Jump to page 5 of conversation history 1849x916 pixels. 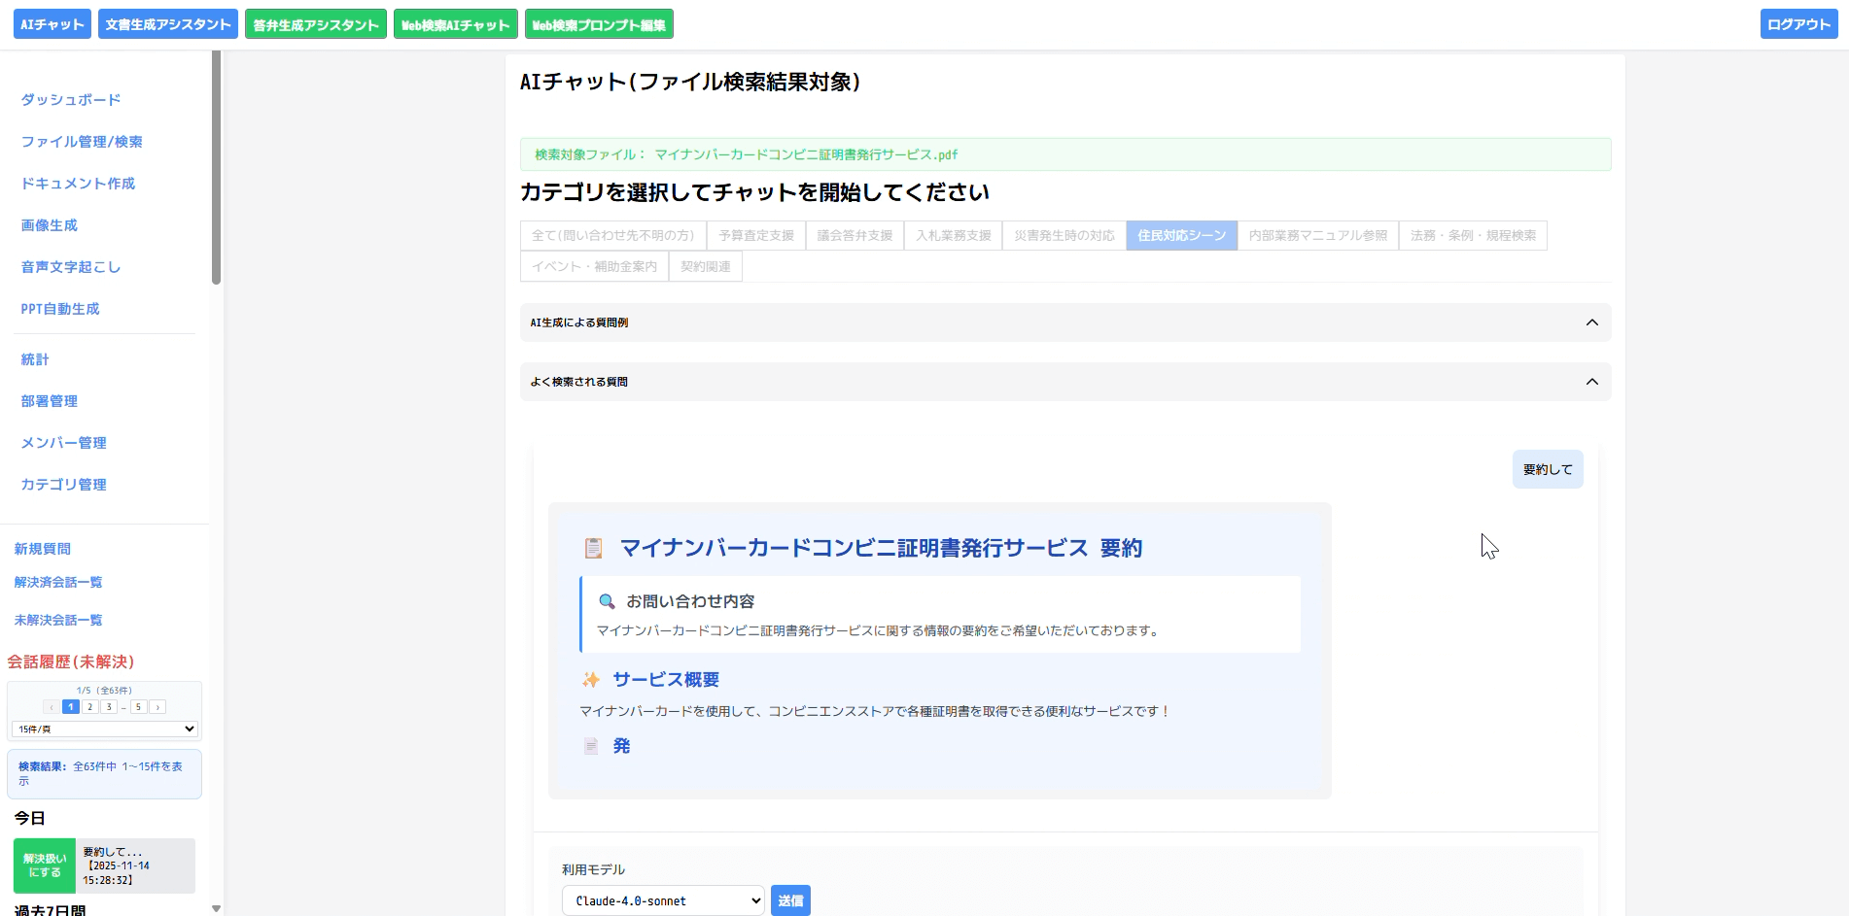point(138,707)
